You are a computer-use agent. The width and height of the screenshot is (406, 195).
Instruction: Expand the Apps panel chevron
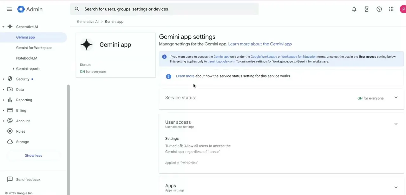point(396,187)
